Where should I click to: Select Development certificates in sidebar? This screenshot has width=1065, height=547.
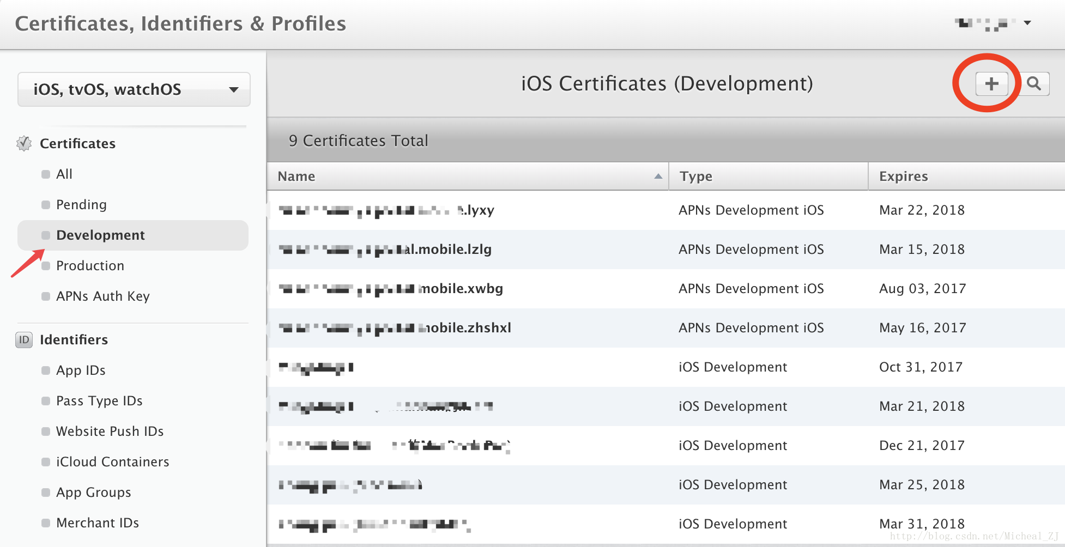pyautogui.click(x=133, y=235)
